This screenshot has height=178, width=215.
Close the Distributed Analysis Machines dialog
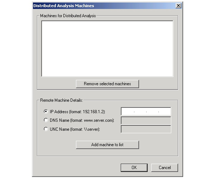178,6
